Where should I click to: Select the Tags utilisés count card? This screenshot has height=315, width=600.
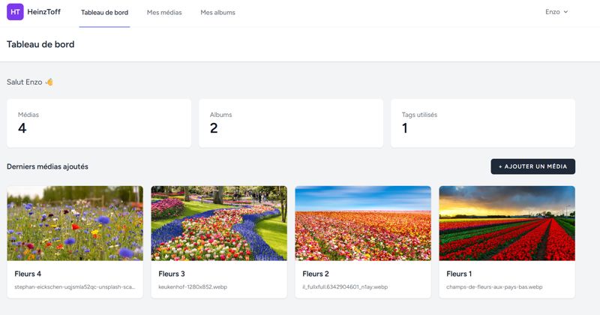(x=483, y=123)
